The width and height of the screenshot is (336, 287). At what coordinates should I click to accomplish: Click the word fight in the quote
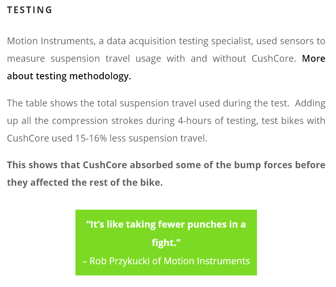(x=164, y=243)
